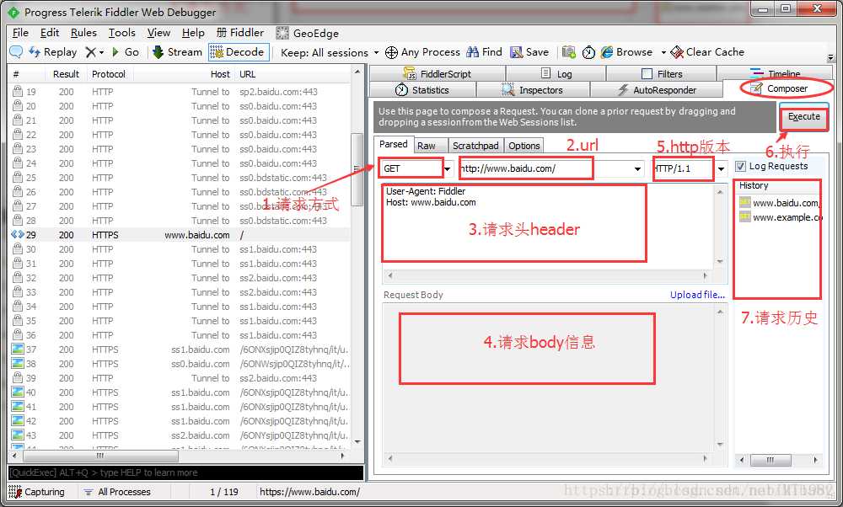The height and width of the screenshot is (507, 843).
Task: Resume with the Go button
Action: 126,52
